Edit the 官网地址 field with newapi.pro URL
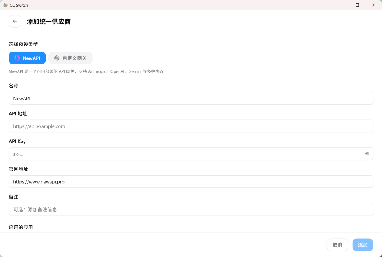Screen dimensions: 382x257 191,181
